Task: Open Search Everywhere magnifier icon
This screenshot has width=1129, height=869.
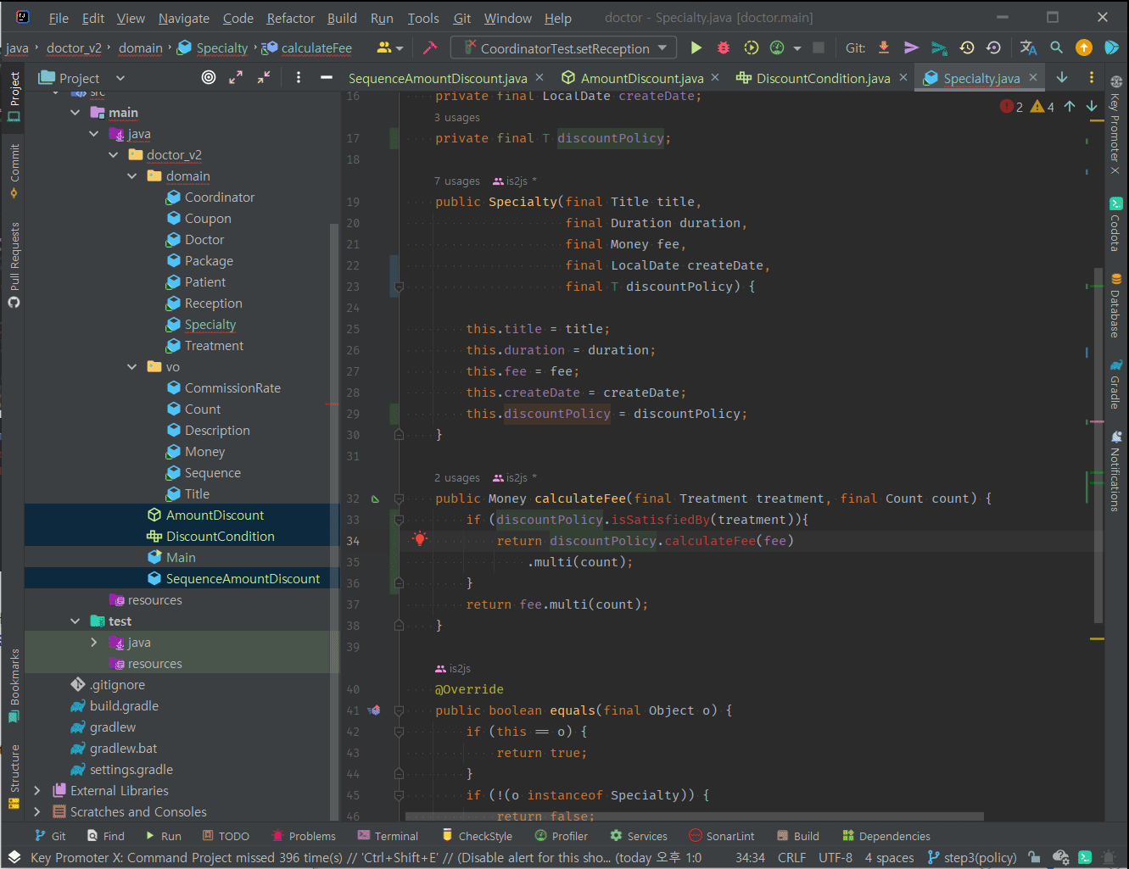Action: (1056, 48)
